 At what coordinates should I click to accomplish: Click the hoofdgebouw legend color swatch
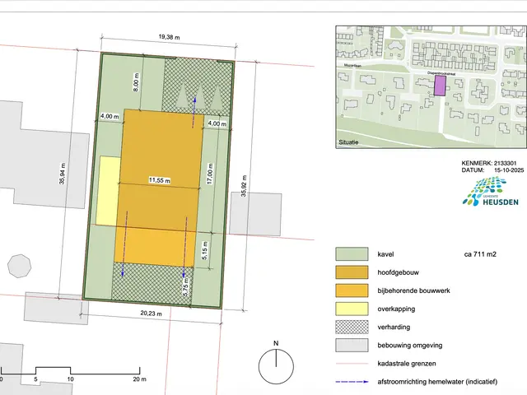pos(352,272)
